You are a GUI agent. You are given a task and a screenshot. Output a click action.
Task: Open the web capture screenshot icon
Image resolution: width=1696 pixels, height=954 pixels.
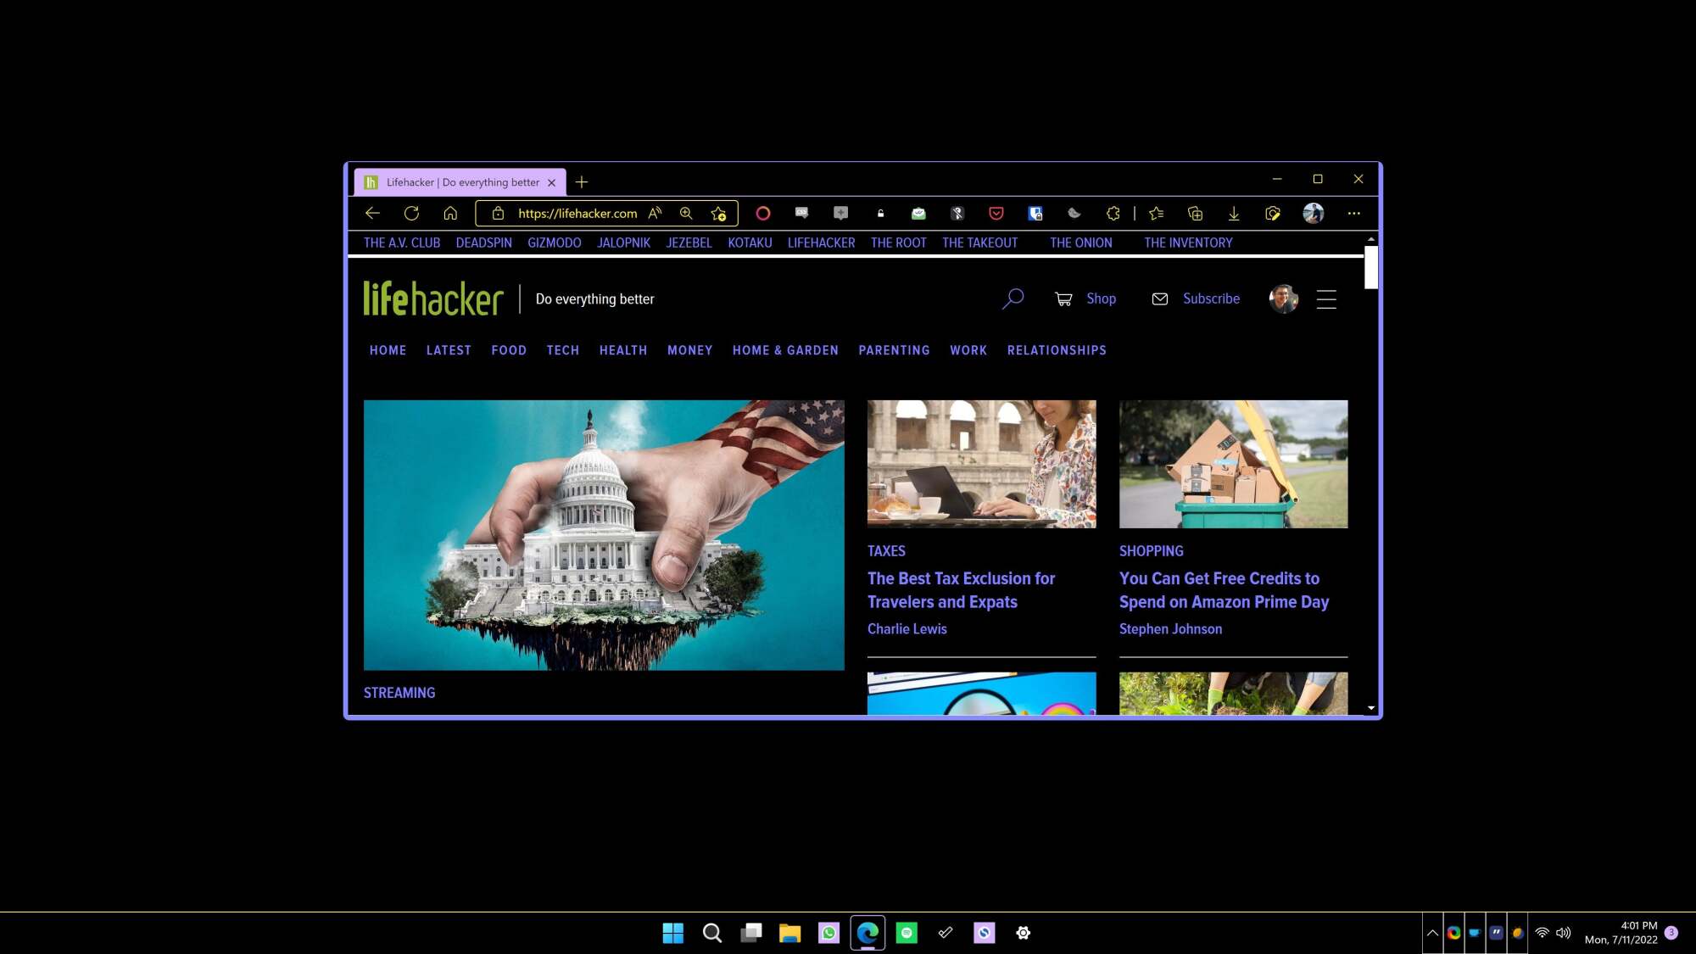(1273, 214)
